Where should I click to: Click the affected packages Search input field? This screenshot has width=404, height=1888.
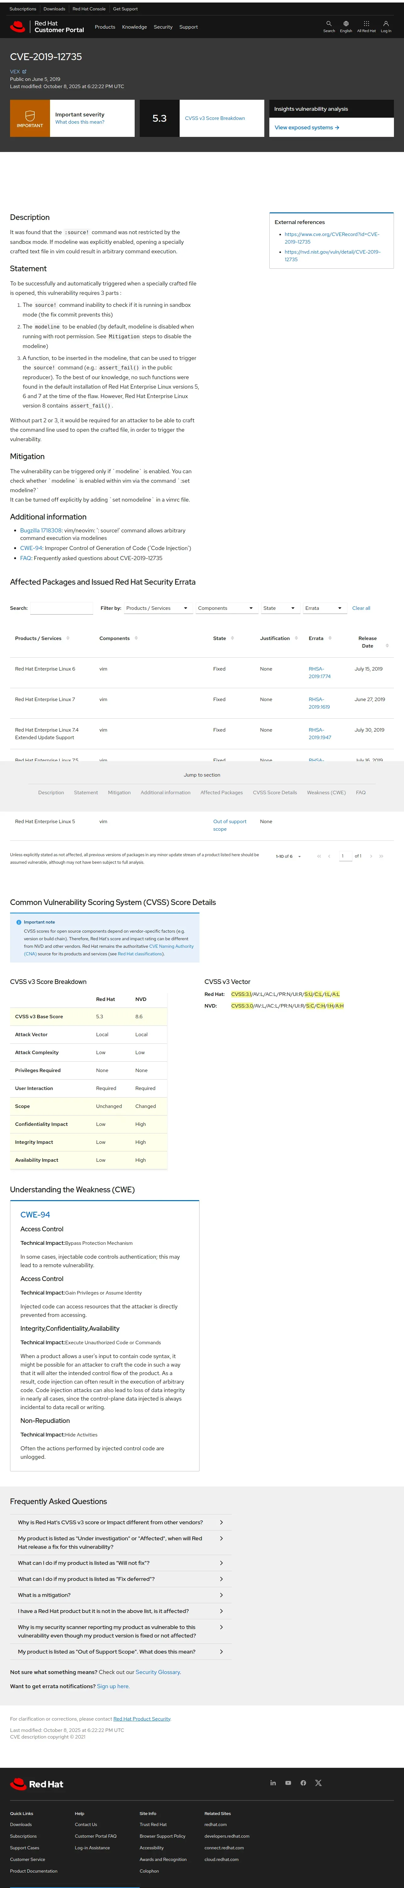[62, 608]
